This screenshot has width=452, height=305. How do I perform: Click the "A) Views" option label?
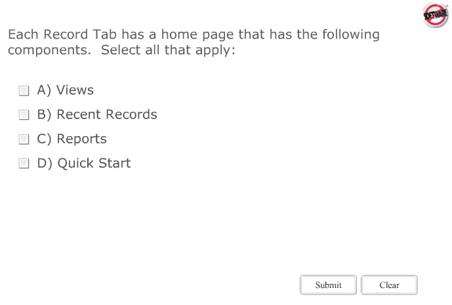pyautogui.click(x=65, y=90)
